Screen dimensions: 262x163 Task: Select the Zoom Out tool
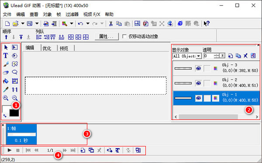(15, 98)
